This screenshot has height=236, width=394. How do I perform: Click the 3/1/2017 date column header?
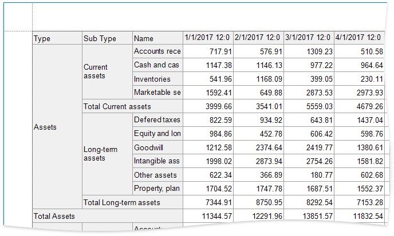pos(308,38)
